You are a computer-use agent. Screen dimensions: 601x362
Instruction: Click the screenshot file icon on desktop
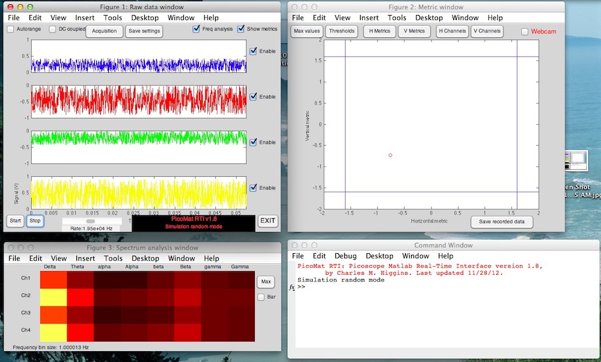(579, 161)
